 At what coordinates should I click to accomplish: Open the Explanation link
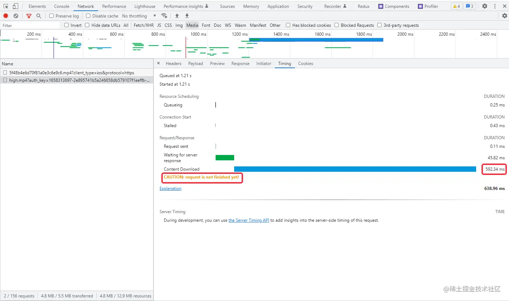170,189
